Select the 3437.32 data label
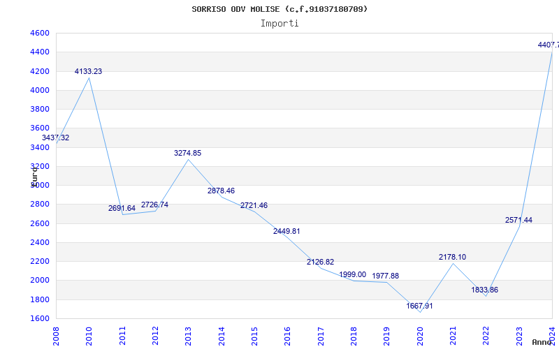This screenshot has height=349, width=559. pyautogui.click(x=56, y=138)
